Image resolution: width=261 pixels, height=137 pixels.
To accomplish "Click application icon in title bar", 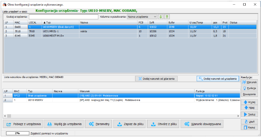I will pyautogui.click(x=5, y=5).
